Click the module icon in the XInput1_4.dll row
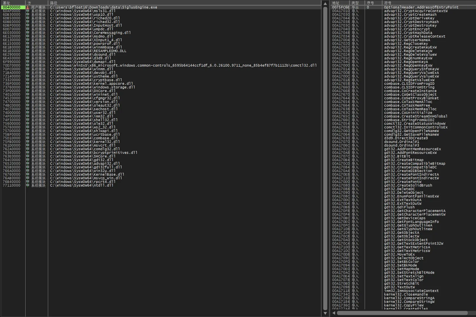476x317 pixels. (28, 40)
